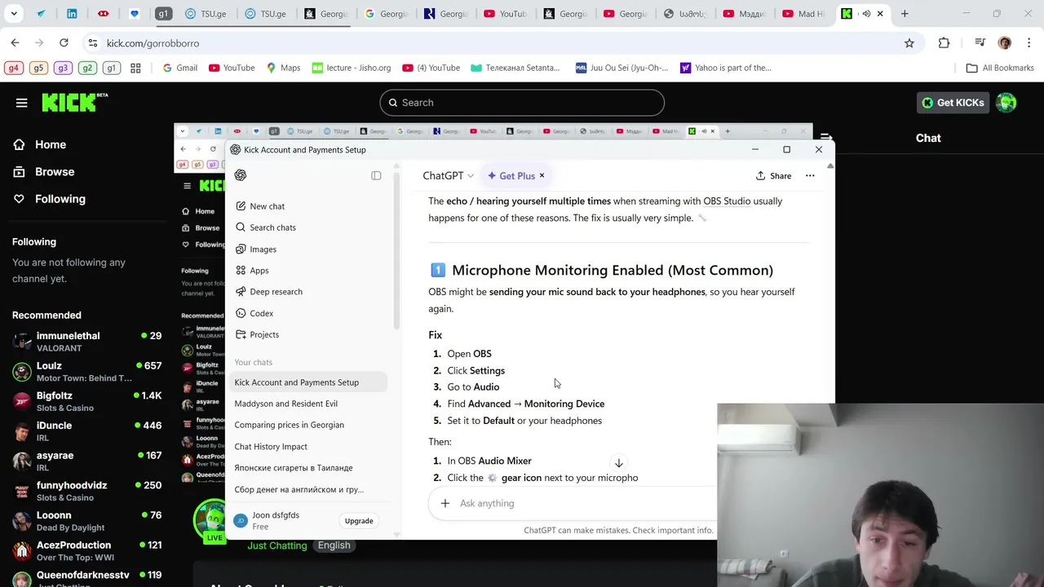Click the Deep research icon in ChatGPT
The image size is (1044, 587).
(x=241, y=292)
